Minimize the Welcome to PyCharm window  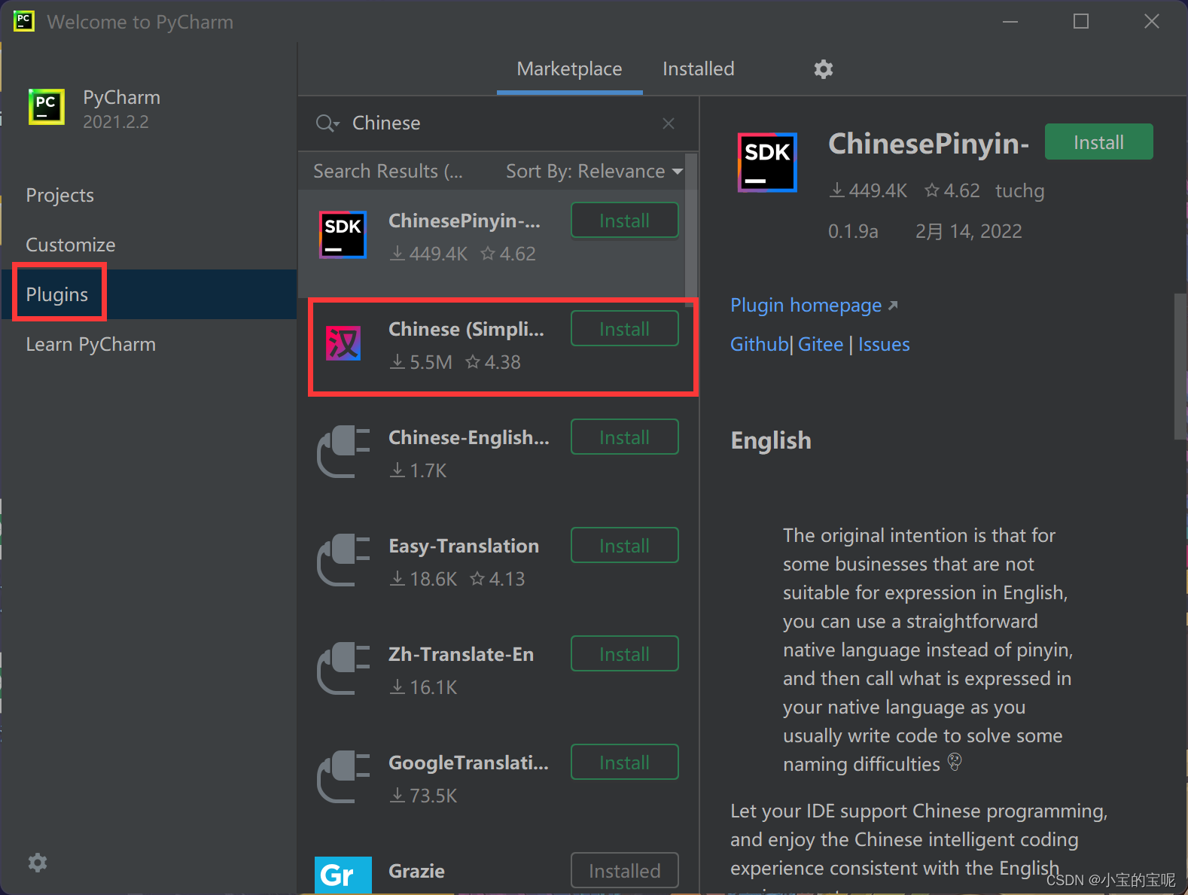point(1010,21)
